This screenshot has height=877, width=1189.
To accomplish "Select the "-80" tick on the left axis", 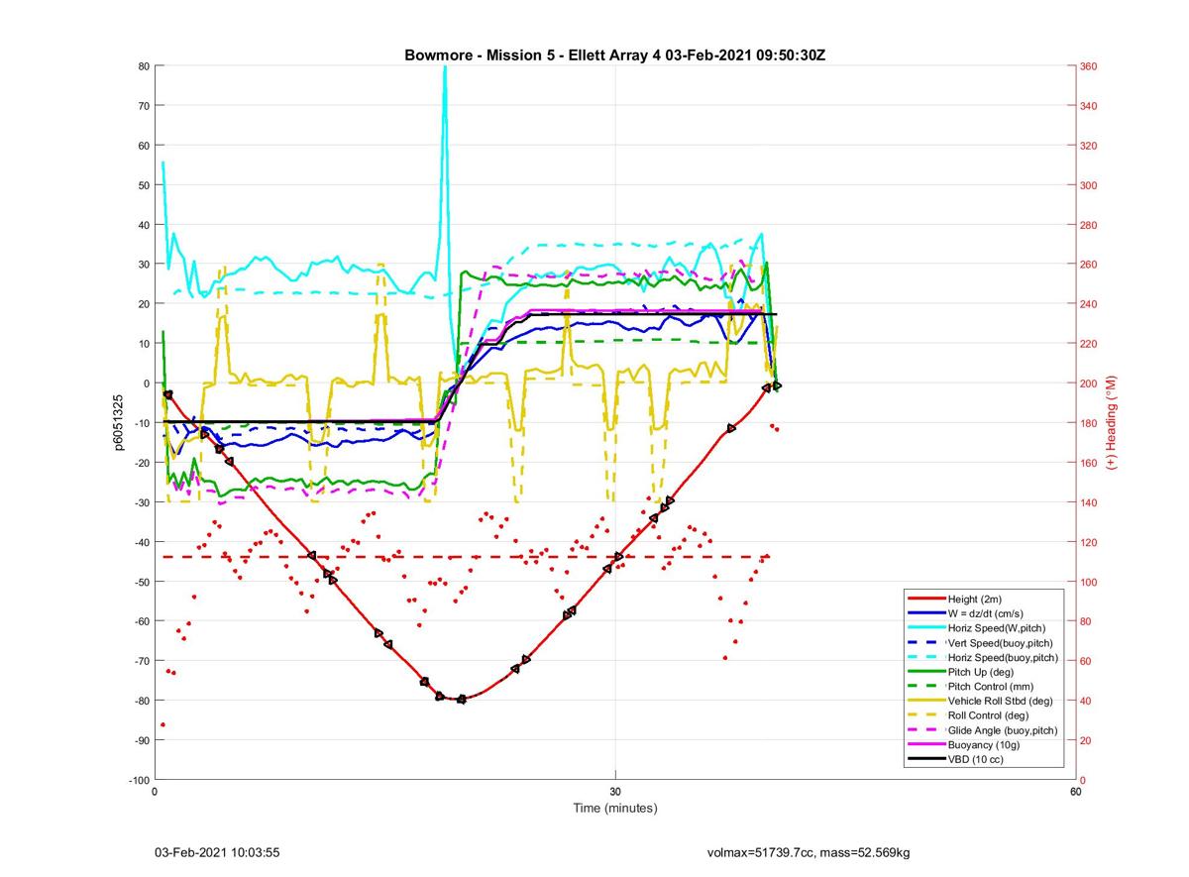I will [142, 701].
